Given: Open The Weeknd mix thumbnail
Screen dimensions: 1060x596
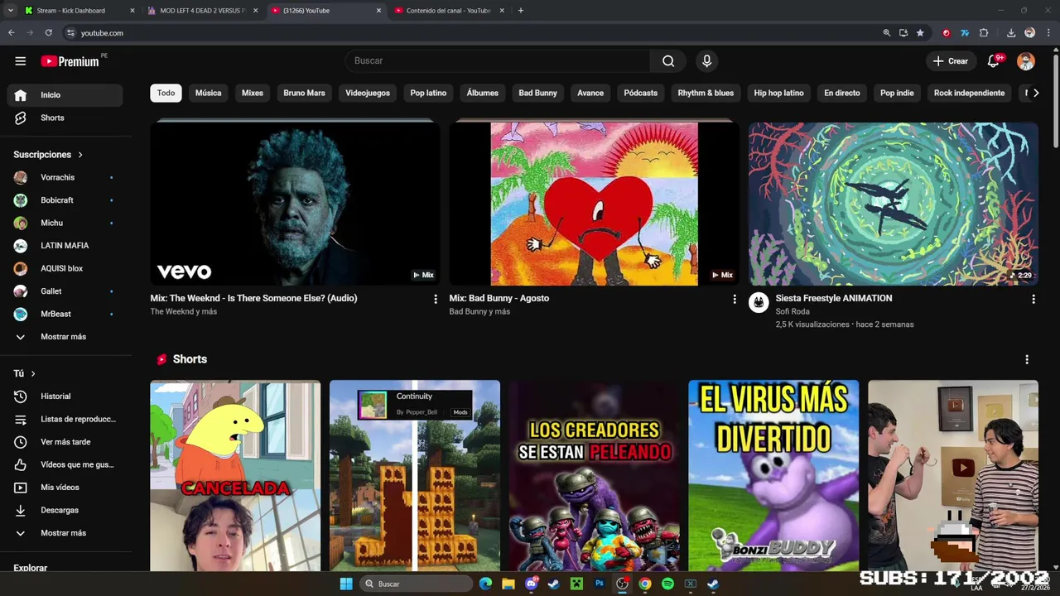Looking at the screenshot, I should click(295, 204).
